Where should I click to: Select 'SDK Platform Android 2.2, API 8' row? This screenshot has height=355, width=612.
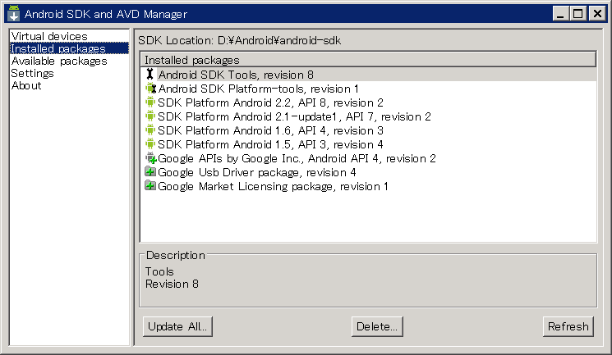point(369,102)
